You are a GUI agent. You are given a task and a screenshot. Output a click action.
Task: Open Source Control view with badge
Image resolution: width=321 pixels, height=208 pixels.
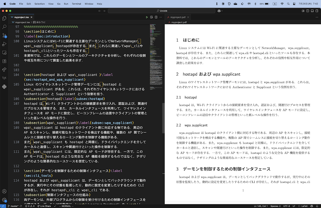4,36
